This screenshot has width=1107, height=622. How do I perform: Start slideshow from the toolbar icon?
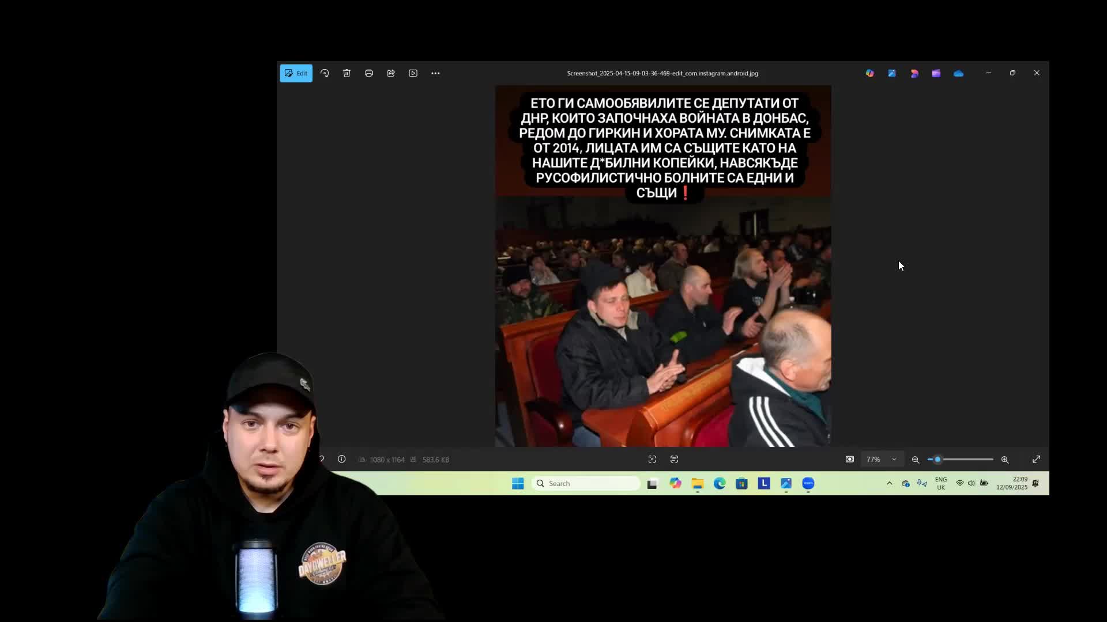413,73
